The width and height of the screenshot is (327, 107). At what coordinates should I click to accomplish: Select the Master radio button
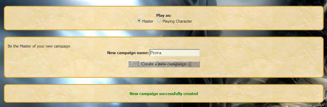point(139,21)
